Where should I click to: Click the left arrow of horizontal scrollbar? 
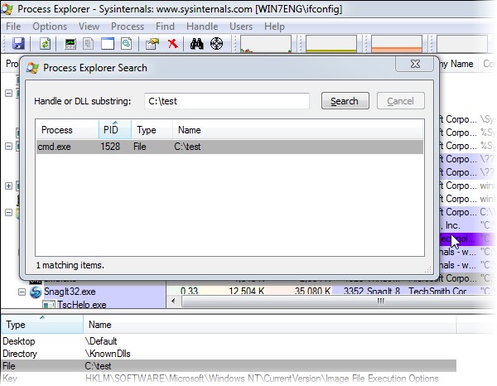click(173, 301)
